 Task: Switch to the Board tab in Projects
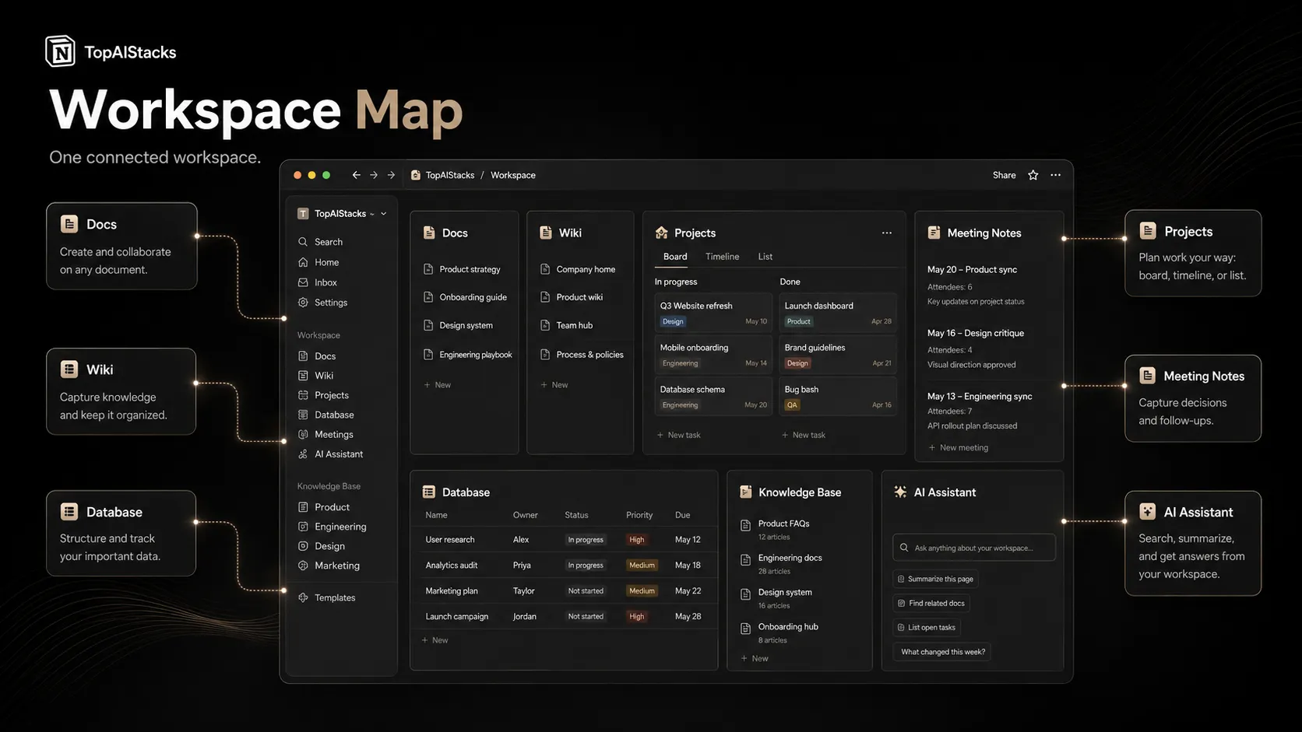pos(675,257)
